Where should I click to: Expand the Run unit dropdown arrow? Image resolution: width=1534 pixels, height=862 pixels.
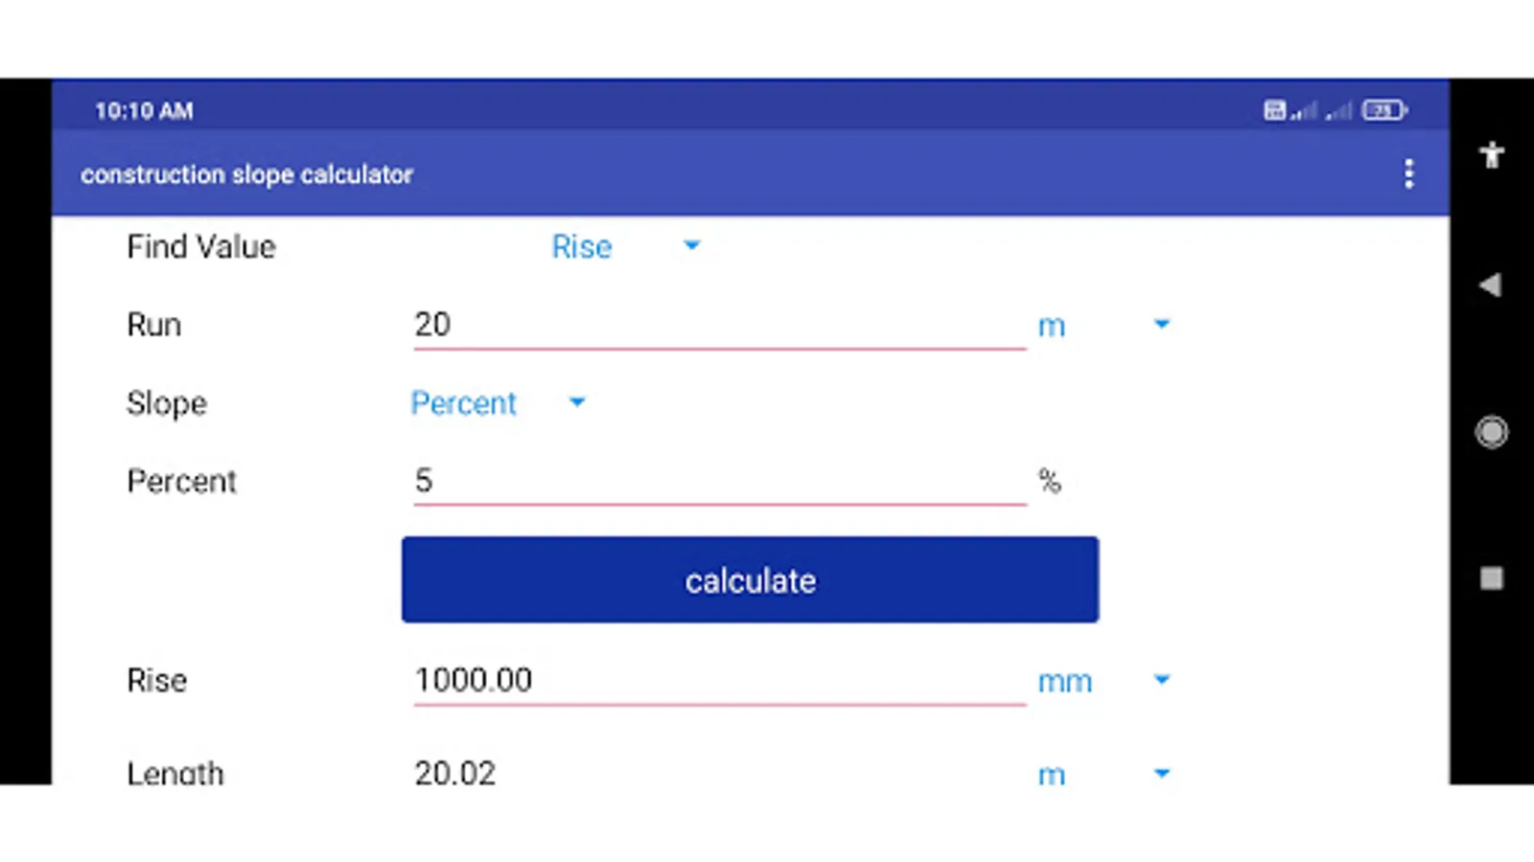pyautogui.click(x=1161, y=325)
